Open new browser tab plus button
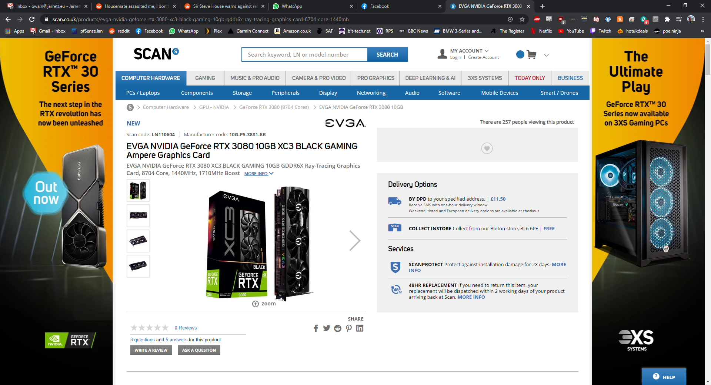This screenshot has height=385, width=711. (543, 6)
